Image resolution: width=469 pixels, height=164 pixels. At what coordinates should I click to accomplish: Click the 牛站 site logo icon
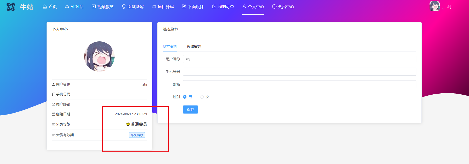(x=11, y=7)
